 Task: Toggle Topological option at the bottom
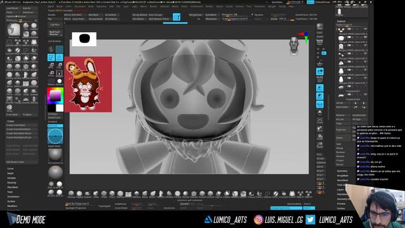pos(104,206)
